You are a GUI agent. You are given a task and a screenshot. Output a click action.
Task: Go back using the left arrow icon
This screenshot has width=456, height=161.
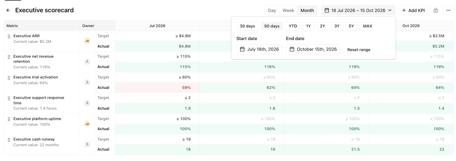[8, 10]
